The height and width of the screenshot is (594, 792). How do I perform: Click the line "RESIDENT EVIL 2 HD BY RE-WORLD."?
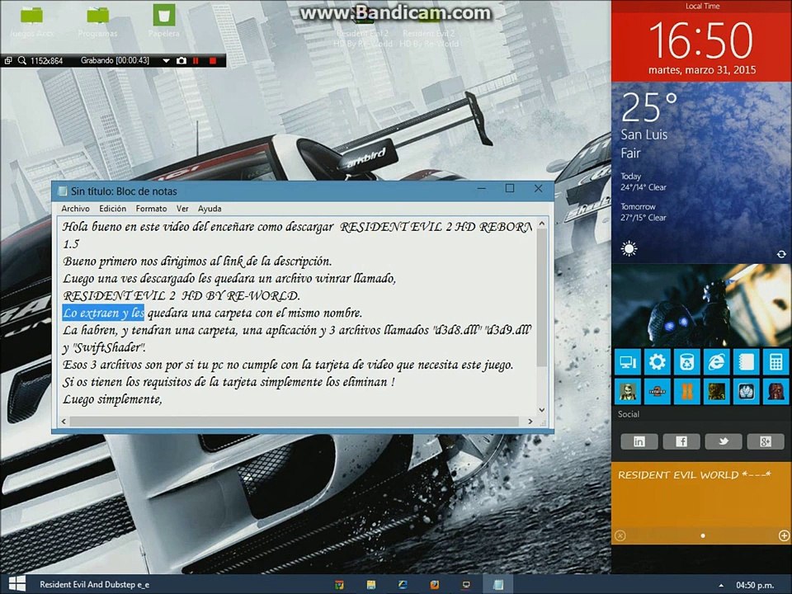[181, 296]
